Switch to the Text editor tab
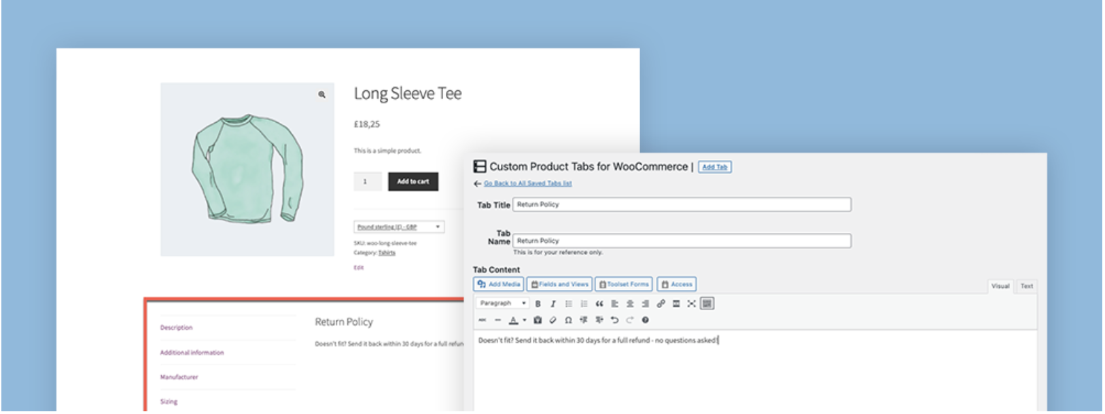The width and height of the screenshot is (1105, 414). [x=1026, y=286]
